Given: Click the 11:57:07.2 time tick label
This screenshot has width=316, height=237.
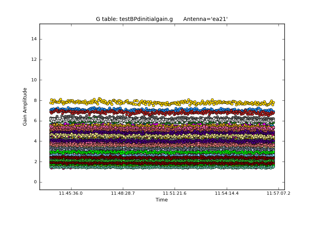Looking at the screenshot, I should click(x=278, y=193).
